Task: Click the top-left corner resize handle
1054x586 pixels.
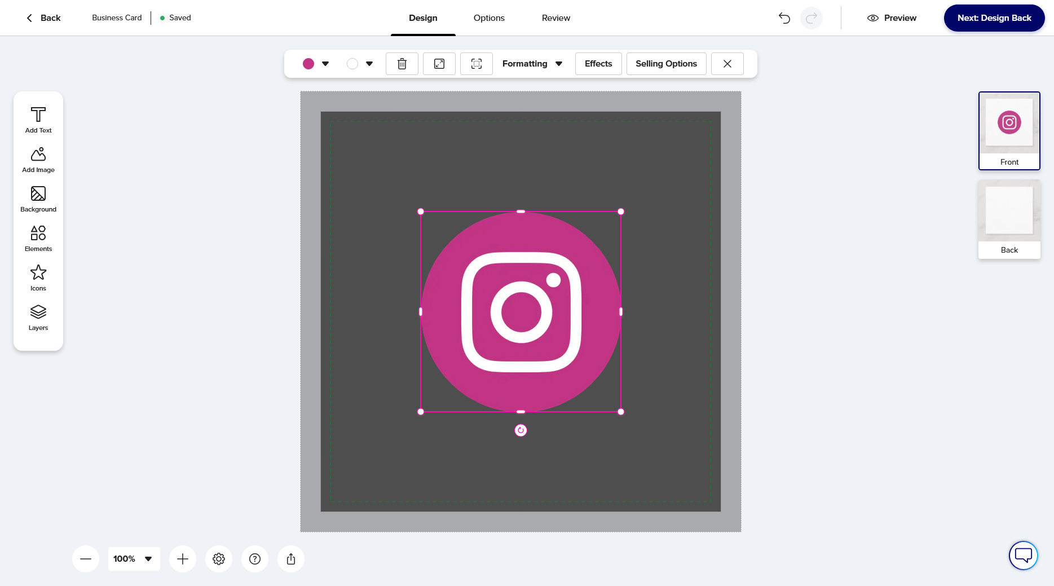Action: (x=421, y=212)
